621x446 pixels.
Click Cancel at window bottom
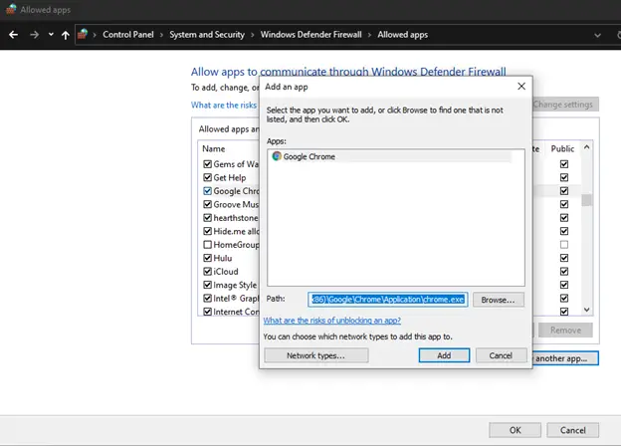coord(572,430)
